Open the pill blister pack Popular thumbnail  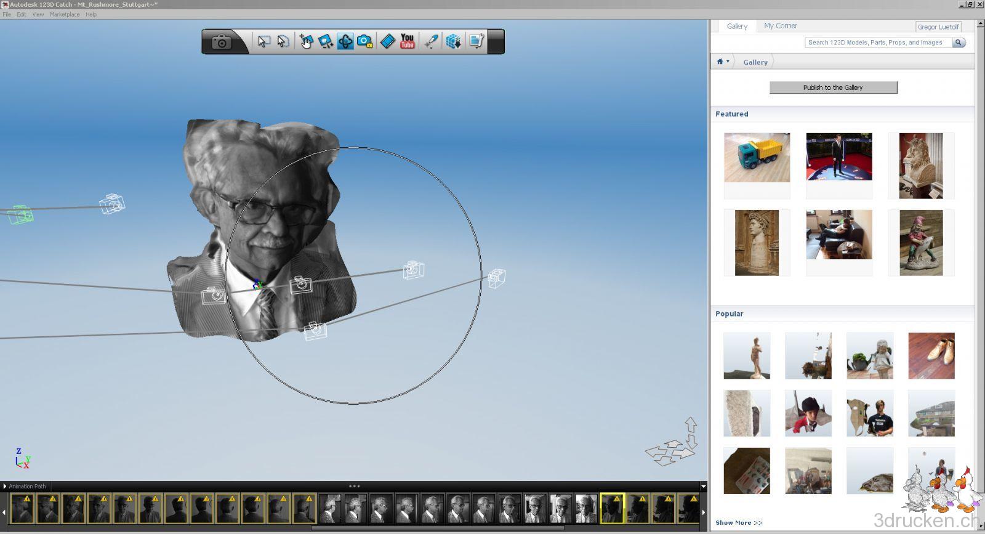coord(747,471)
